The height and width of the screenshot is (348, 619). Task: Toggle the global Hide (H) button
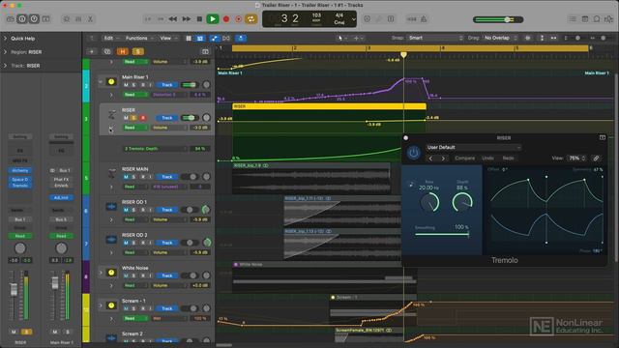click(123, 51)
